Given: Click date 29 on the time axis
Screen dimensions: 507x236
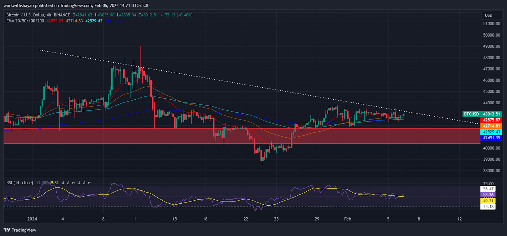Looking at the screenshot, I should [317, 219].
